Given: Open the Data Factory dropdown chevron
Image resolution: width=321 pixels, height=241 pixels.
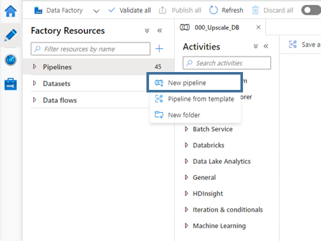Looking at the screenshot, I should pyautogui.click(x=97, y=11).
